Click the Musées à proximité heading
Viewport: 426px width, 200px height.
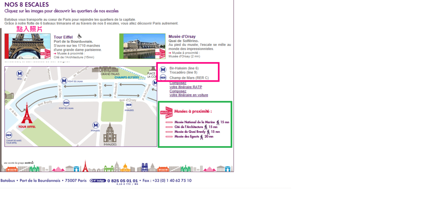coord(193,111)
